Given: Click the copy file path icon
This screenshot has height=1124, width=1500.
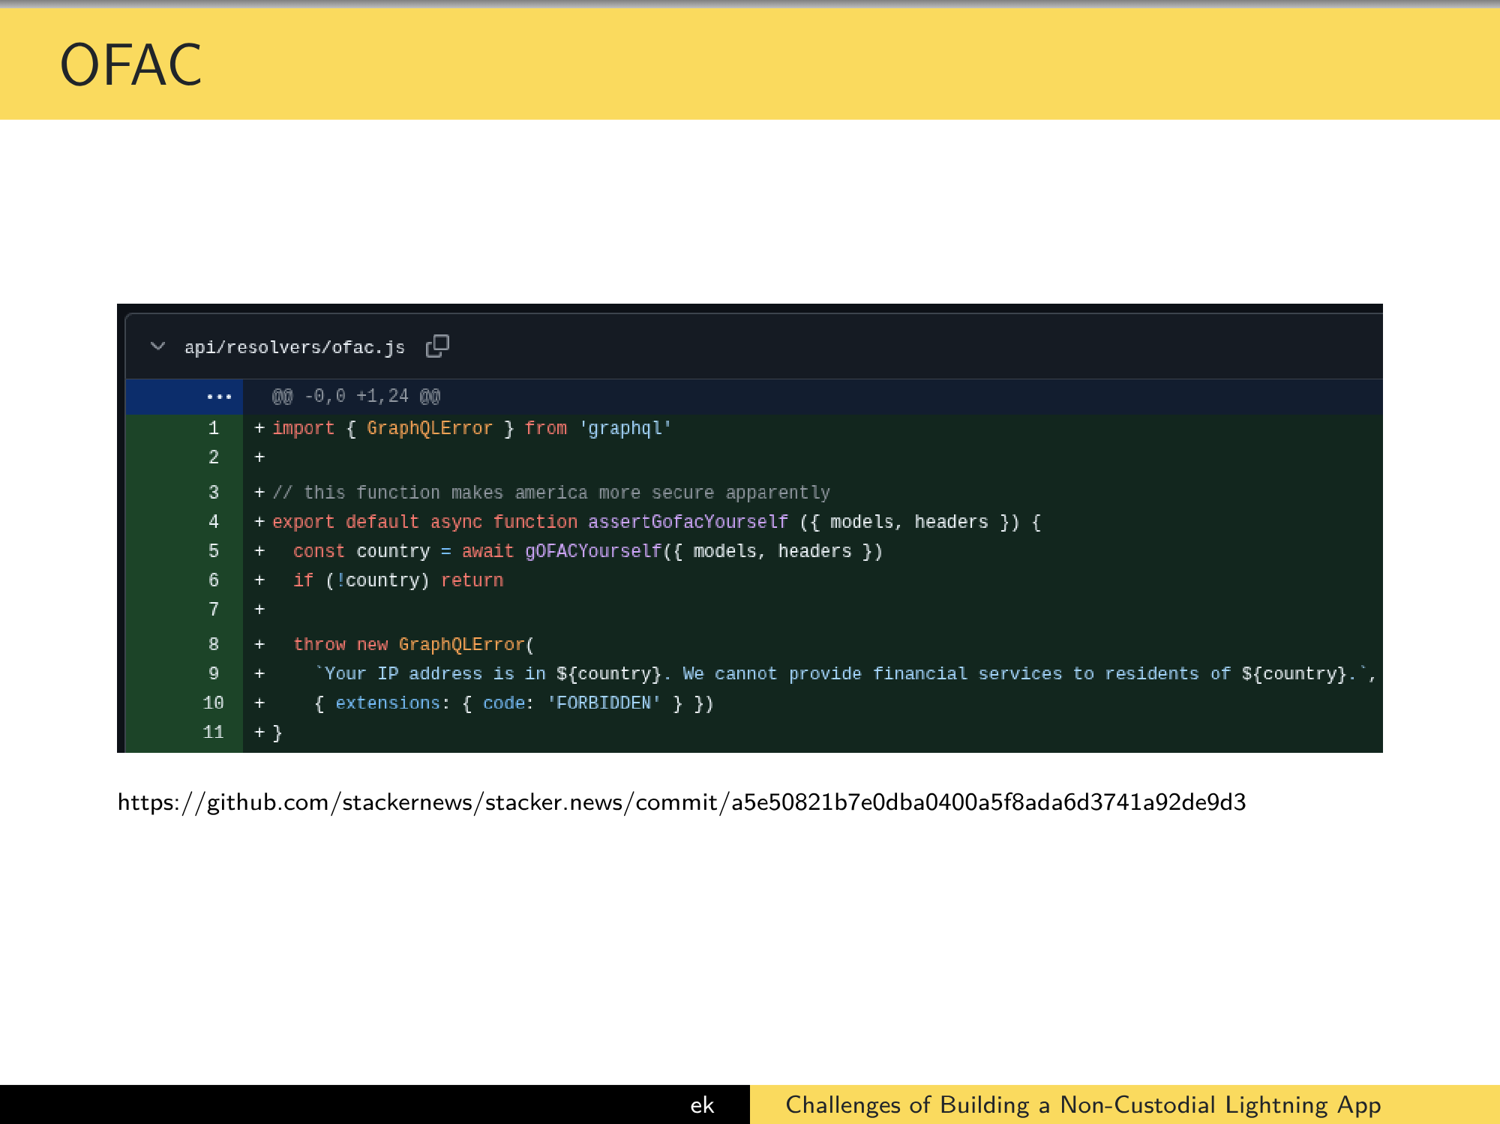Looking at the screenshot, I should [x=437, y=346].
